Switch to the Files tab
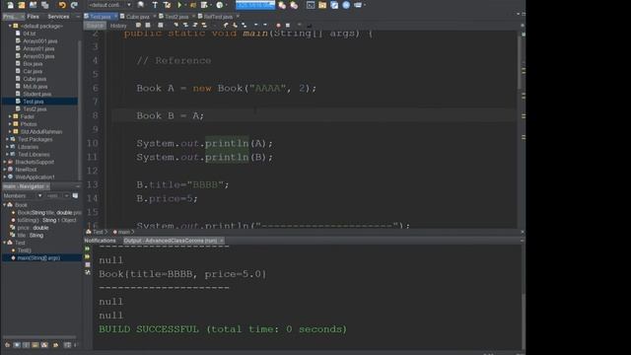 pyautogui.click(x=33, y=17)
